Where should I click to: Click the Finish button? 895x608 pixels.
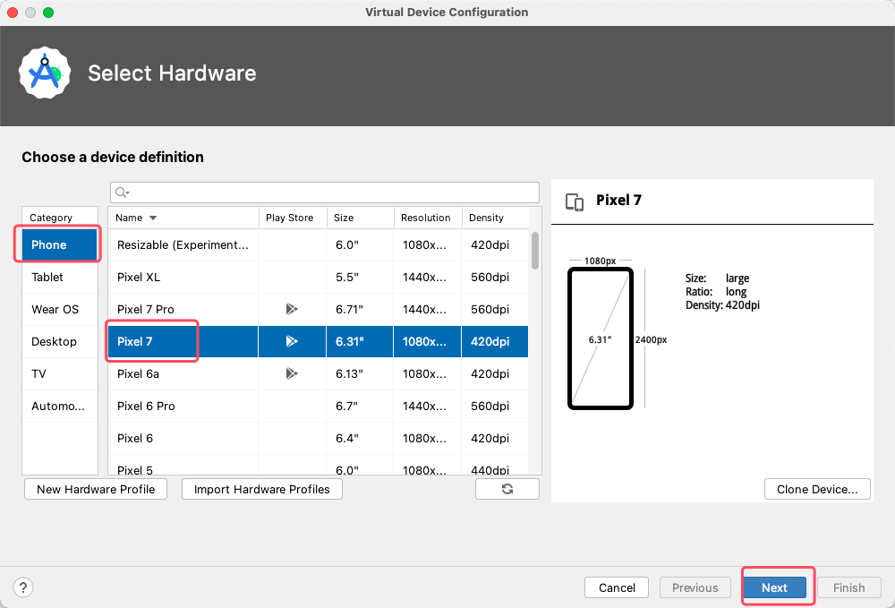tap(848, 587)
